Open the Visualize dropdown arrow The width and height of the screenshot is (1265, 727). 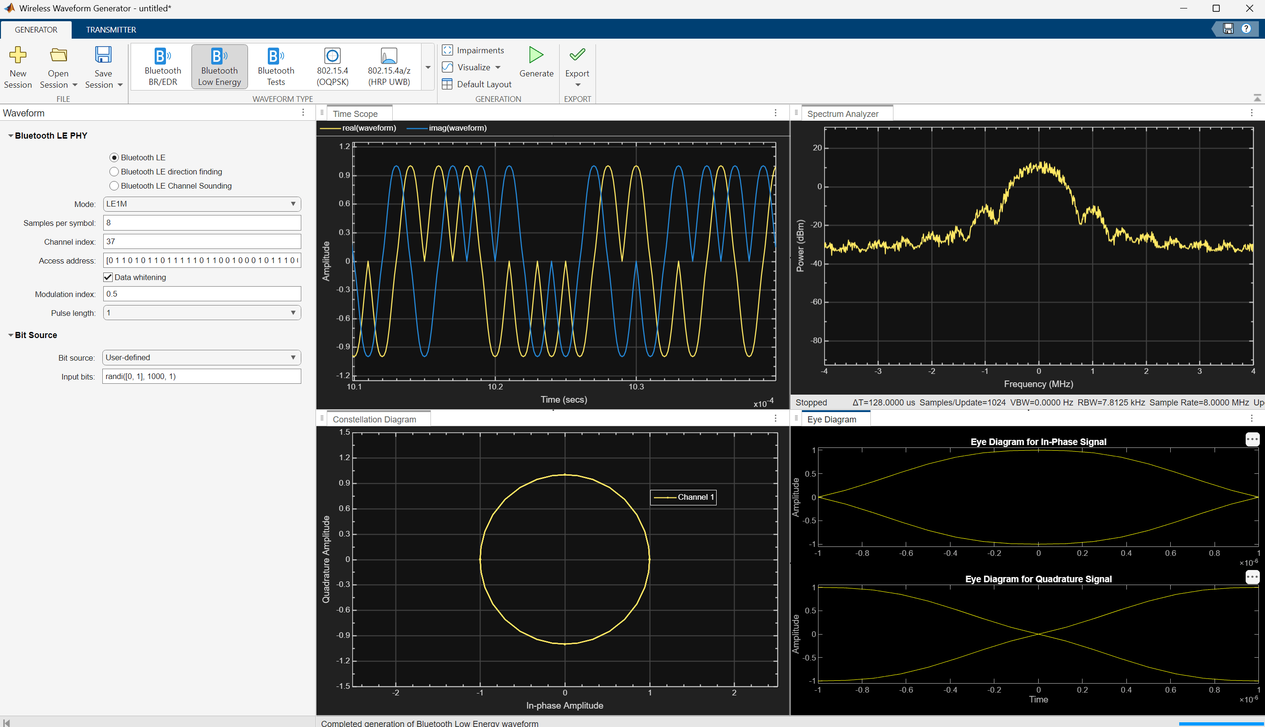pyautogui.click(x=498, y=67)
